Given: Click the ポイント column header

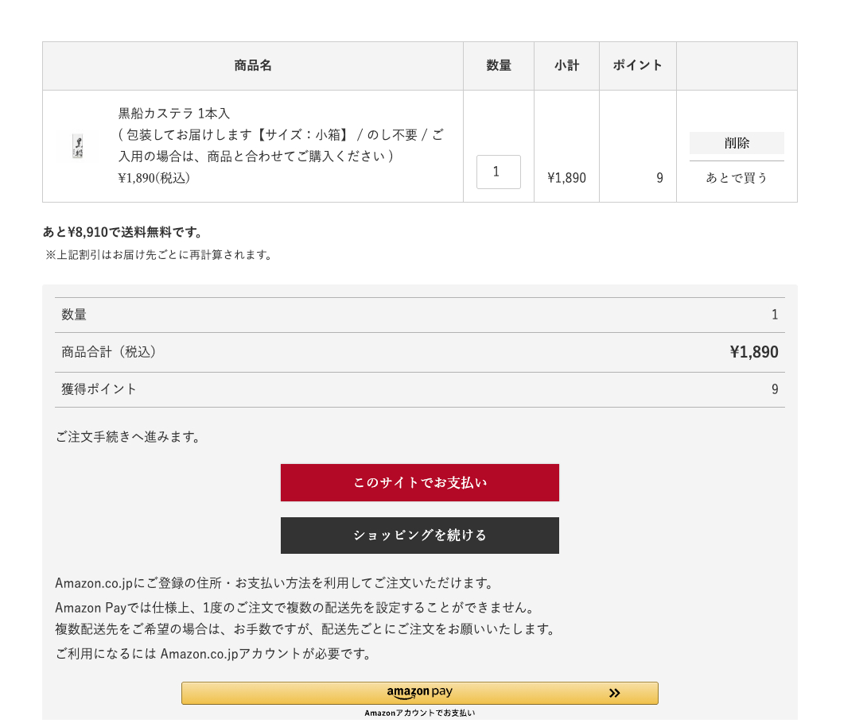Looking at the screenshot, I should (638, 66).
